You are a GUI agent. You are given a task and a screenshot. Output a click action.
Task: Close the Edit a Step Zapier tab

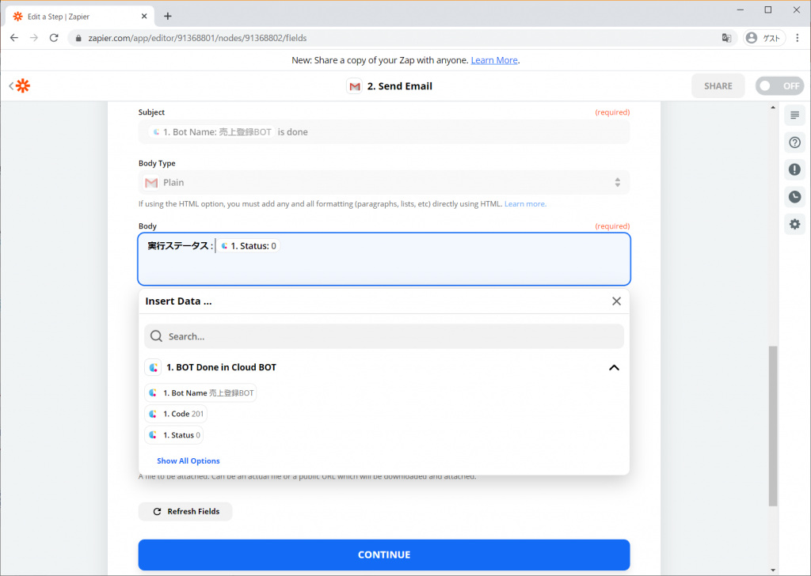coord(144,16)
